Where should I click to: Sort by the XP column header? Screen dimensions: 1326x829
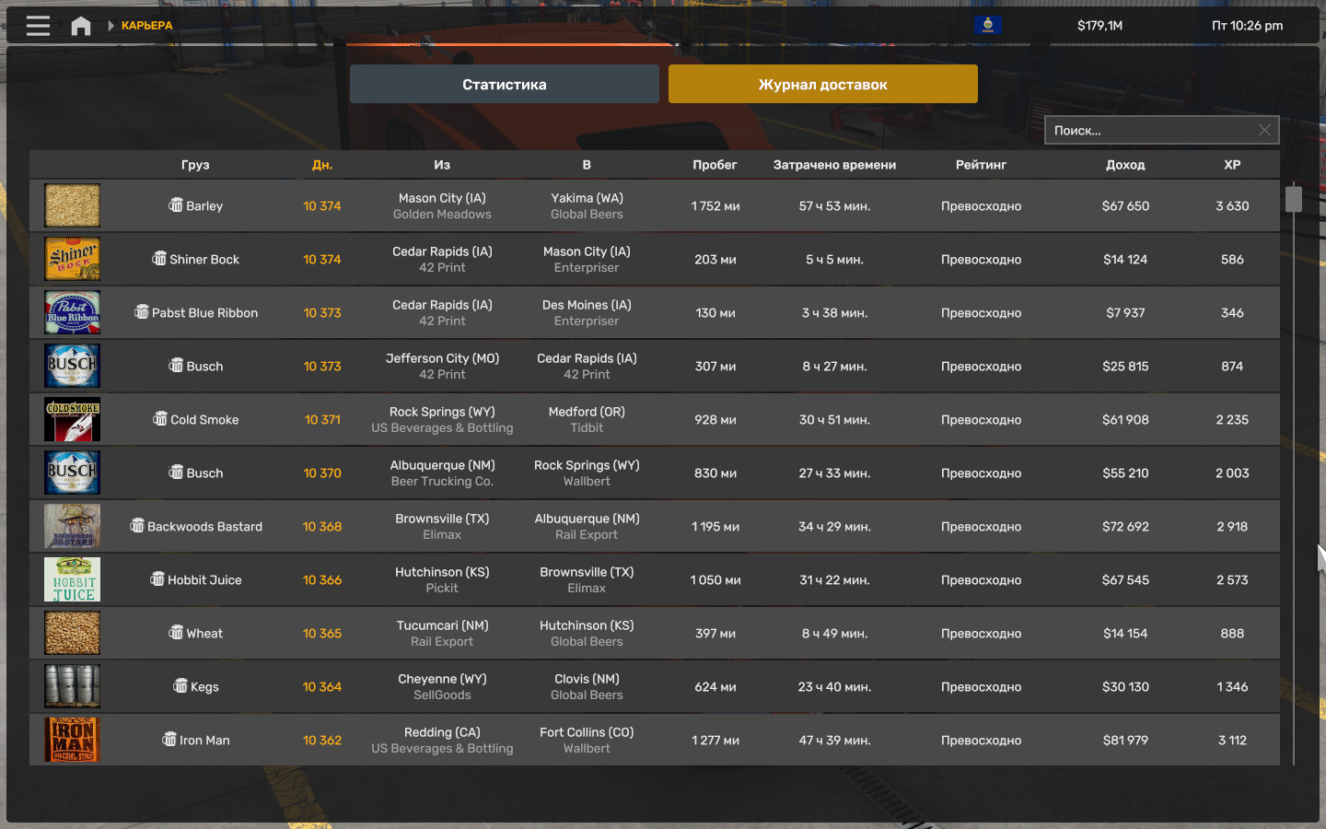(1232, 165)
